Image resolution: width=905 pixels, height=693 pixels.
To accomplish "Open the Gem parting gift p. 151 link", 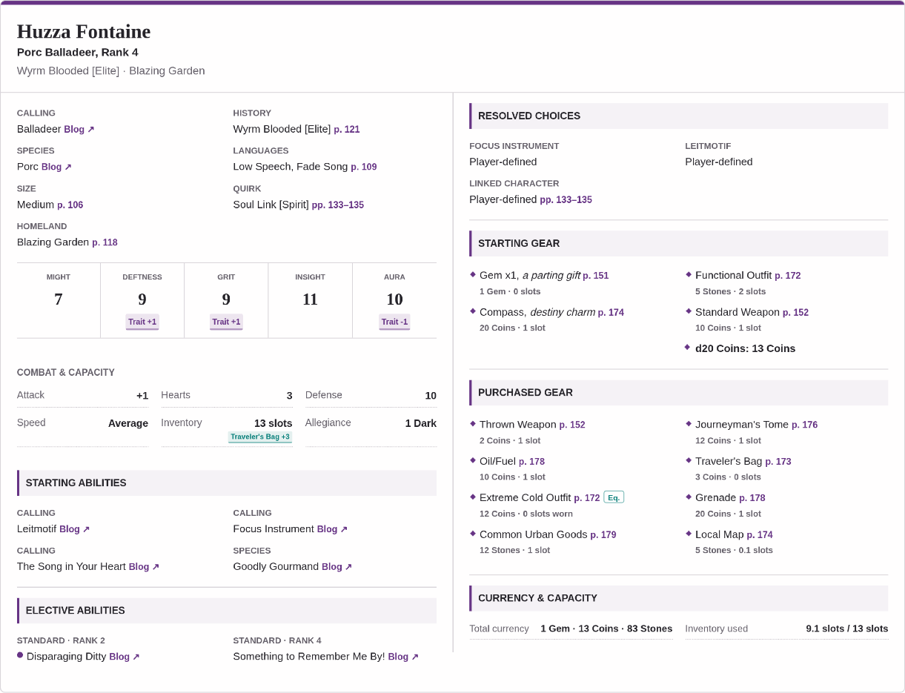I will click(596, 276).
